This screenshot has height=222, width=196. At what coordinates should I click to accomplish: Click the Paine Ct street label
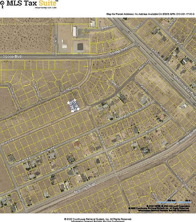pos(115,84)
